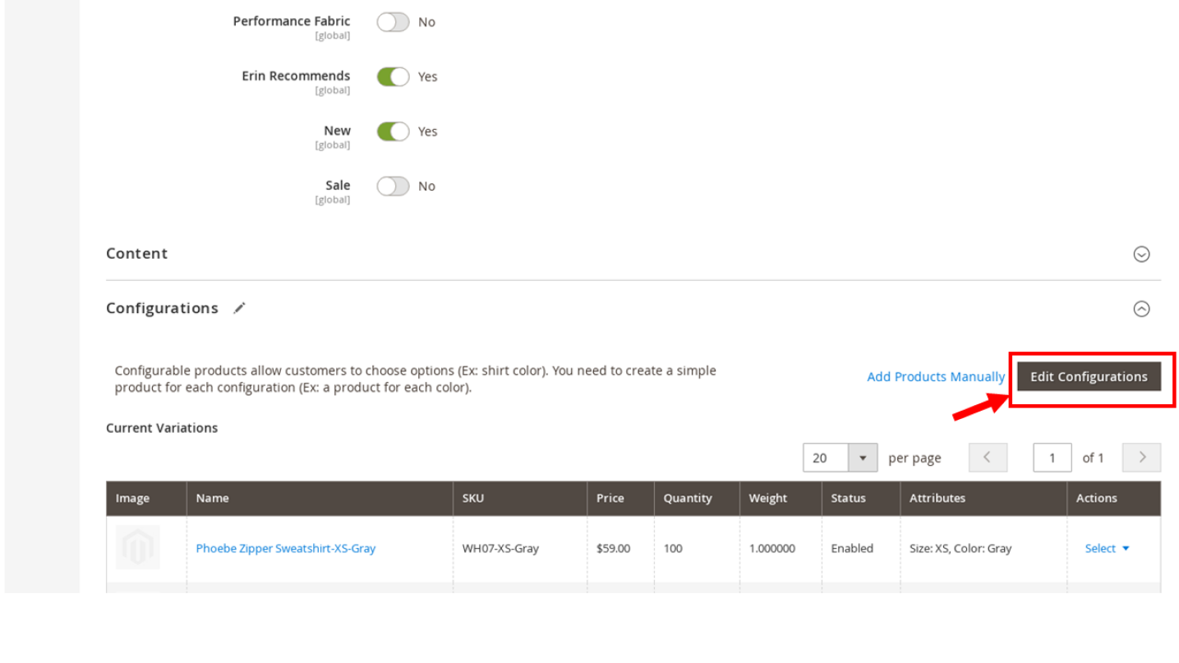The height and width of the screenshot is (663, 1179).
Task: Open the Select actions dropdown
Action: pyautogui.click(x=1107, y=548)
